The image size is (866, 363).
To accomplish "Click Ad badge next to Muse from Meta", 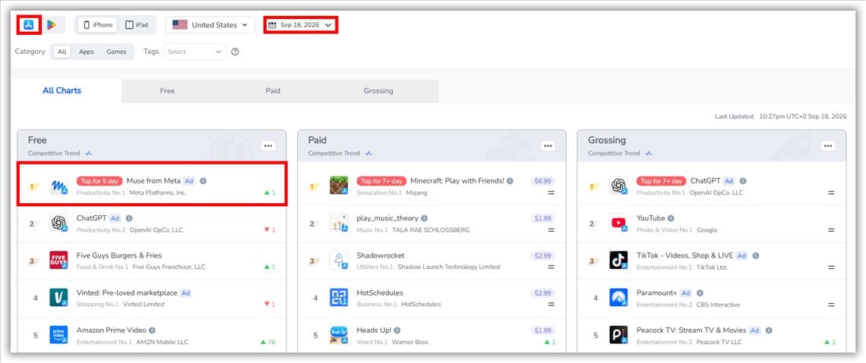I will [x=189, y=180].
